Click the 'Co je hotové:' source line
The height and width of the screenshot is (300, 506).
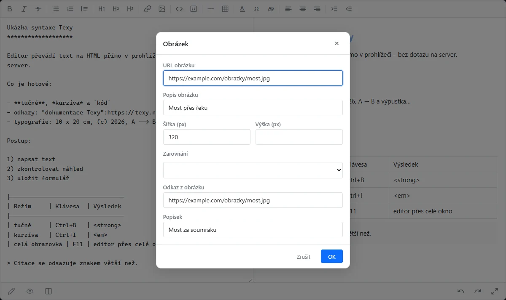pos(30,84)
